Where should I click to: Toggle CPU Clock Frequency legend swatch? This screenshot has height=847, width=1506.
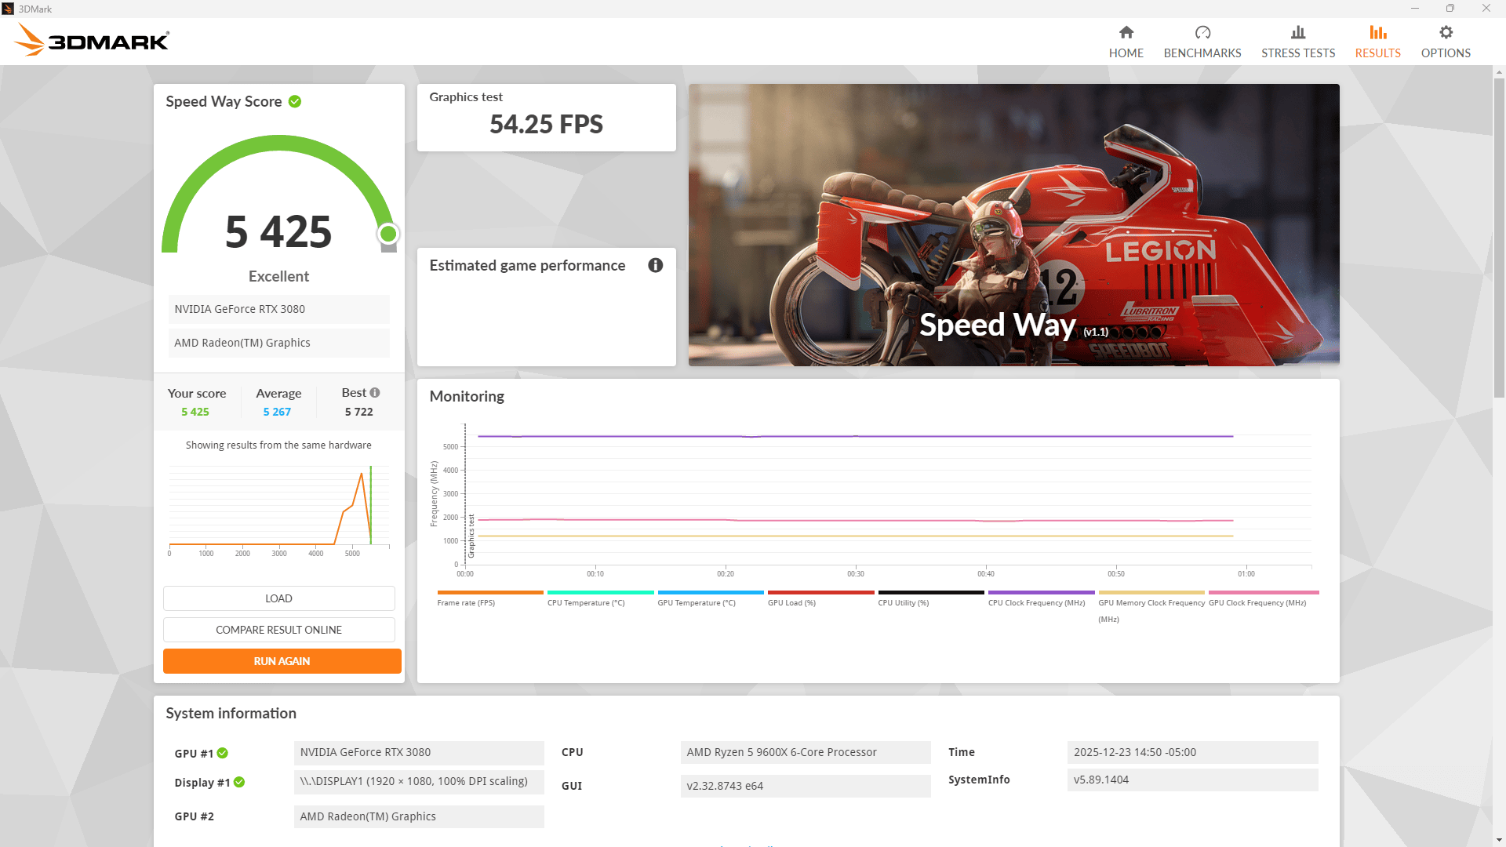[x=1040, y=593]
